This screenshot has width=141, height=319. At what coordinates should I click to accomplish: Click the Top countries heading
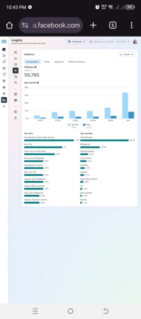coord(86,134)
